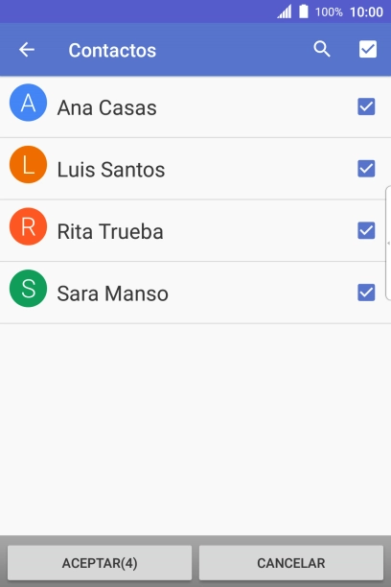Screen dimensions: 391x587
Task: Select the Ana Casas contact name
Action: pyautogui.click(x=106, y=107)
